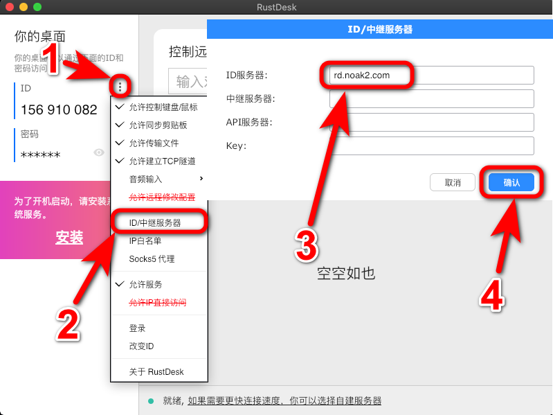Confirm server settings with 确认

pyautogui.click(x=511, y=182)
